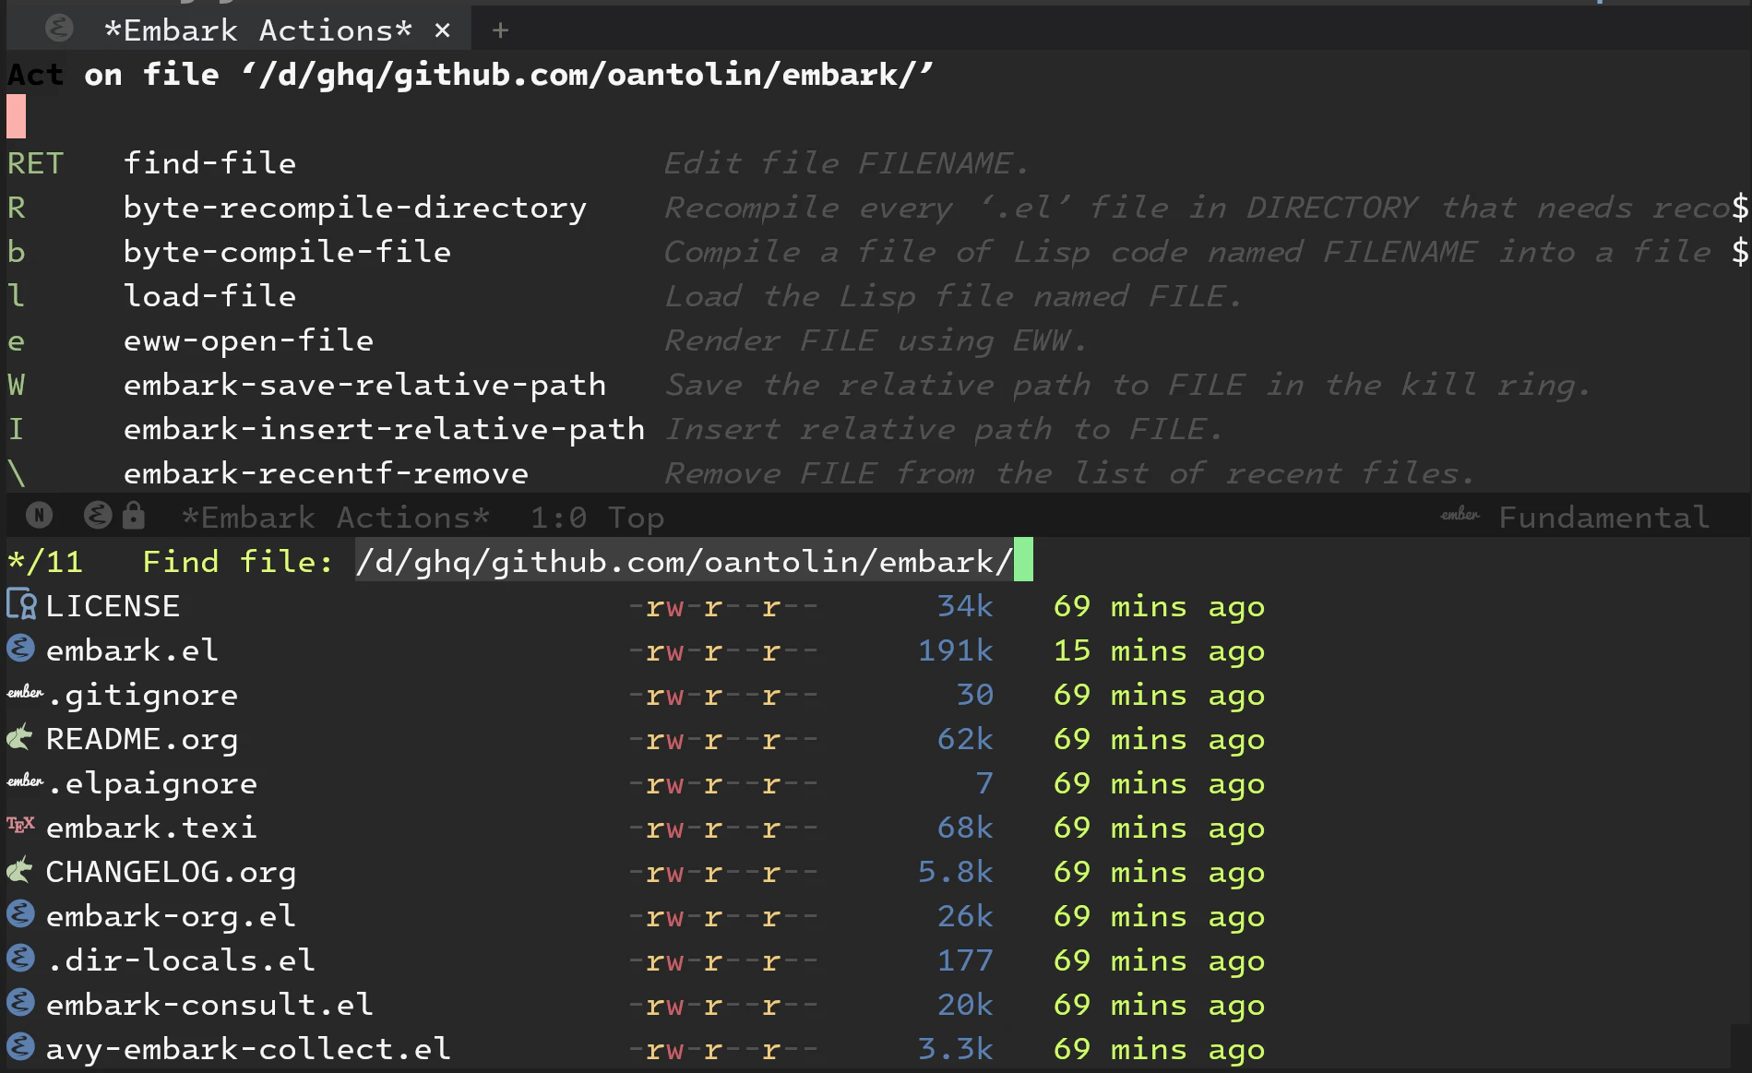The width and height of the screenshot is (1752, 1073).
Task: Click the evil Normal state N indicator in modeline
Action: 39,516
